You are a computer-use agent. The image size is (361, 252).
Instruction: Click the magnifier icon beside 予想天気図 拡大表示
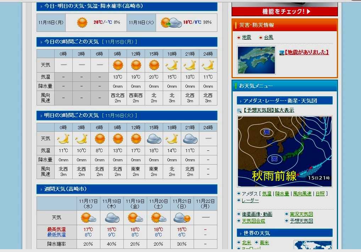pyautogui.click(x=239, y=111)
